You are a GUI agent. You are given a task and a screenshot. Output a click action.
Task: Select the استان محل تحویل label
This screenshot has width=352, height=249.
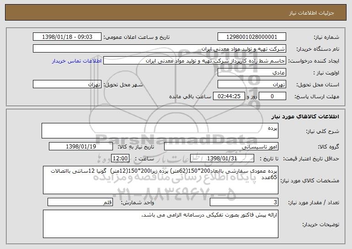[x=318, y=85]
